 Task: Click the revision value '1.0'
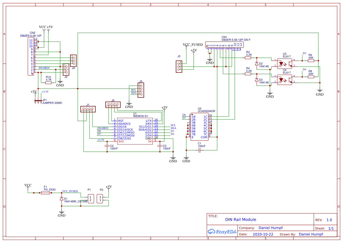click(x=329, y=220)
